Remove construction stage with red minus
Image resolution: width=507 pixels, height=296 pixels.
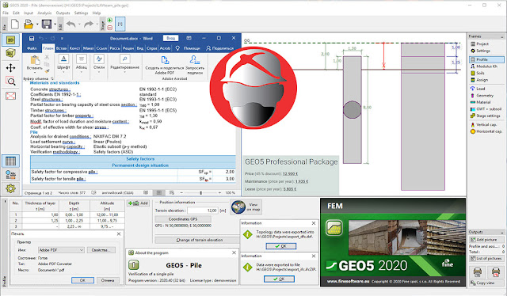(109, 28)
